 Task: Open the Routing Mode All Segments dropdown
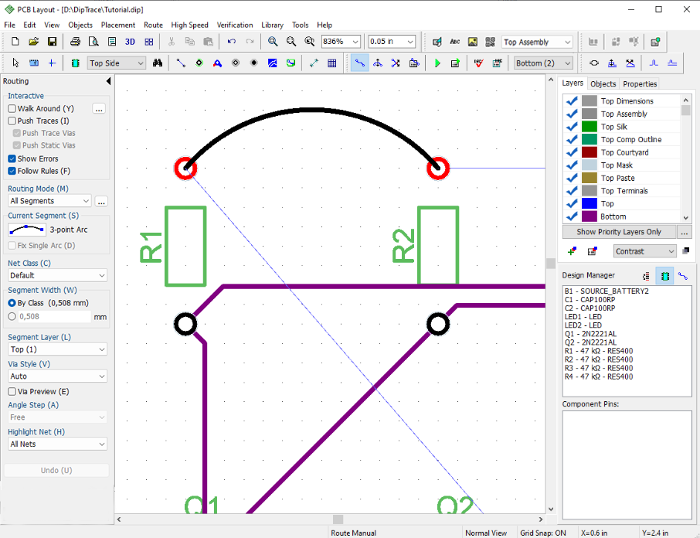pyautogui.click(x=49, y=201)
